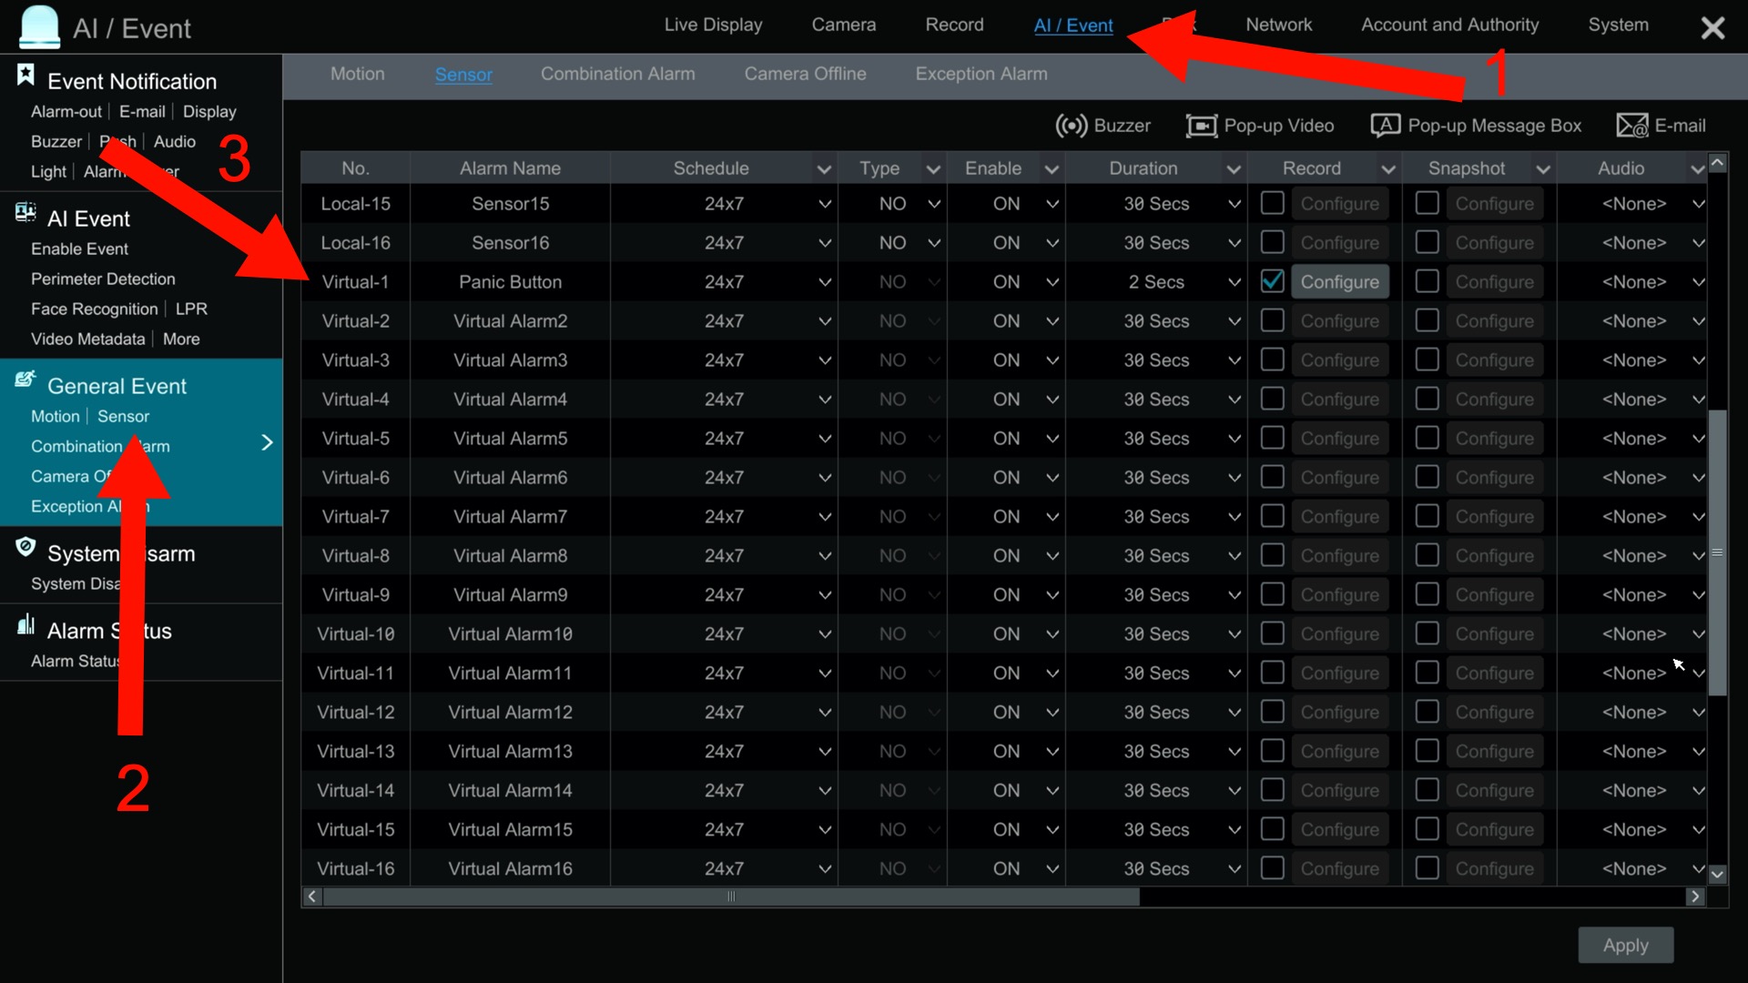Click Apply button
Image resolution: width=1748 pixels, height=983 pixels.
[x=1625, y=945]
